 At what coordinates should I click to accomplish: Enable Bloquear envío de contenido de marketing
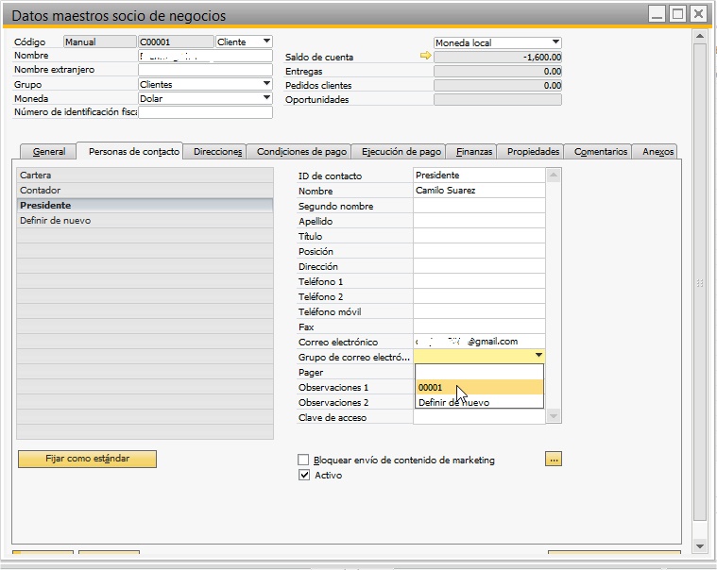pyautogui.click(x=303, y=461)
